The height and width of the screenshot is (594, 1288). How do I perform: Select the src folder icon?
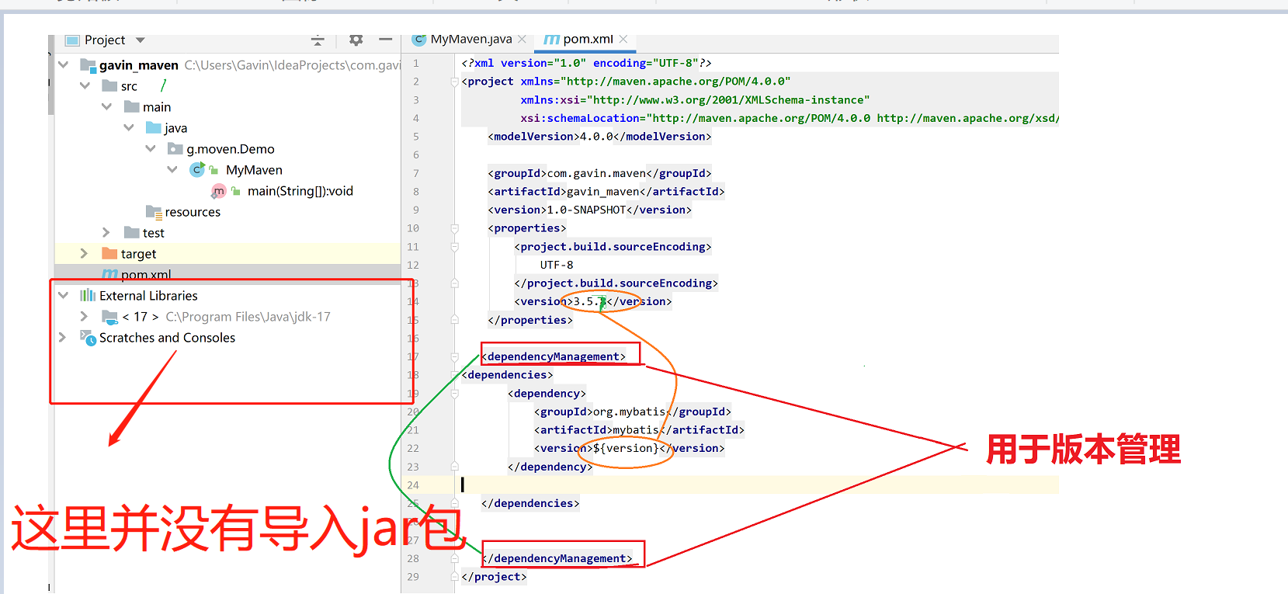coord(109,85)
